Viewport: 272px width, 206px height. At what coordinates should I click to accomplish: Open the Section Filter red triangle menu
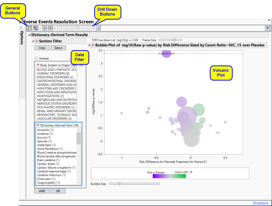[x=37, y=41]
